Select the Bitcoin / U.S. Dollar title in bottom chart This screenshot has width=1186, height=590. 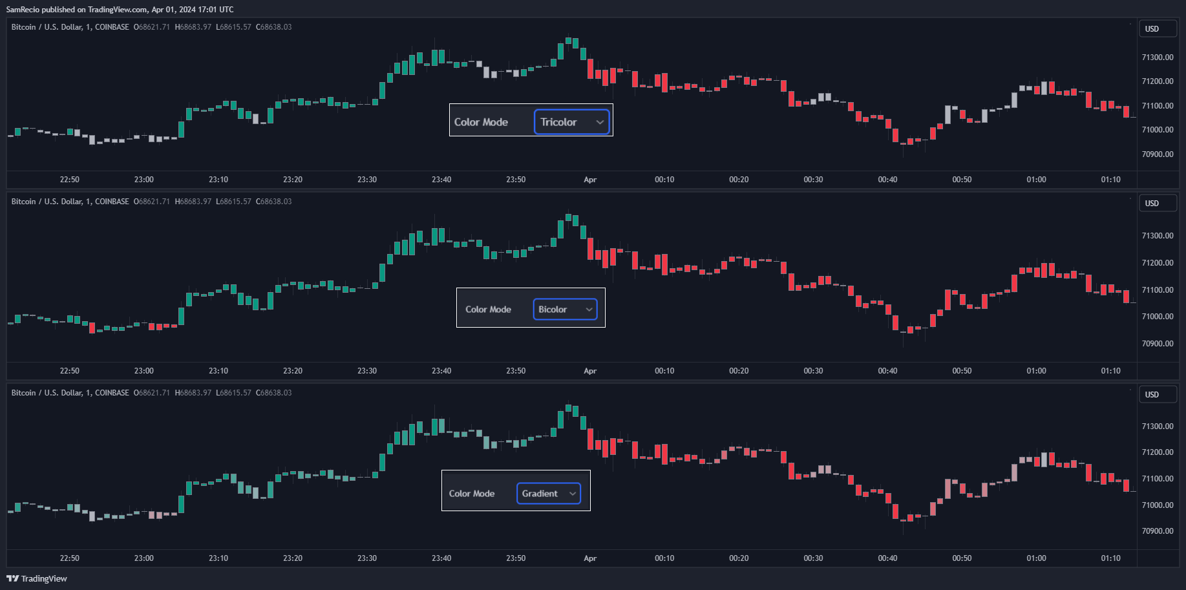pyautogui.click(x=70, y=393)
